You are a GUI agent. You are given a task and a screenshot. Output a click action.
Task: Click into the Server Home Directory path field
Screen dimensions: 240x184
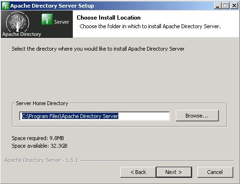coord(94,116)
